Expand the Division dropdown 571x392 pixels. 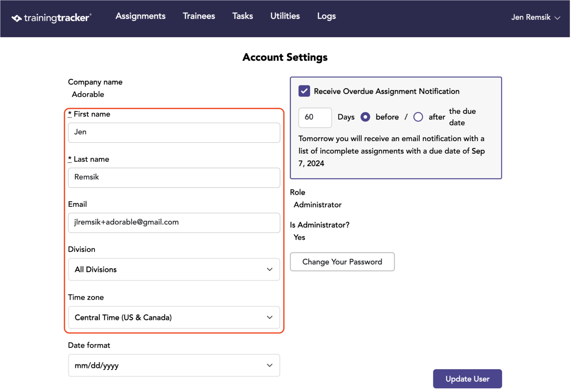pyautogui.click(x=174, y=269)
